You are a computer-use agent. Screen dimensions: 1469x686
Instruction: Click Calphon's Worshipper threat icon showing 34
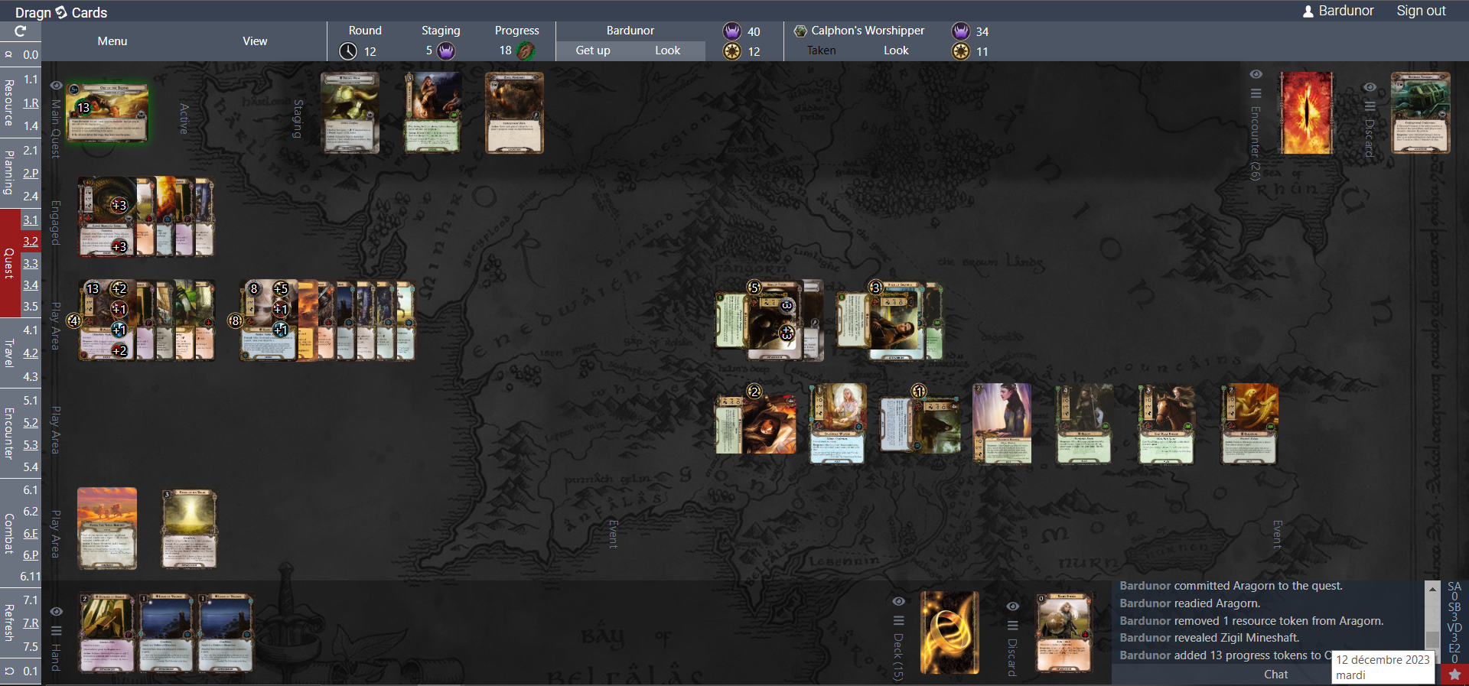pyautogui.click(x=960, y=31)
